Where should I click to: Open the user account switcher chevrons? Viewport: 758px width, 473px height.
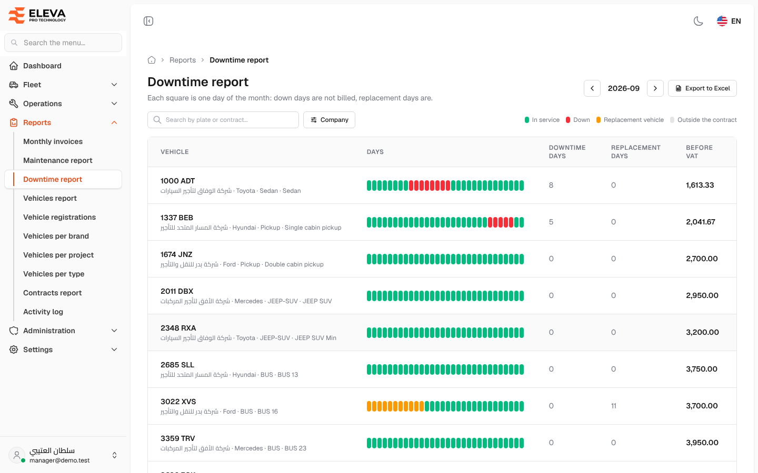114,455
